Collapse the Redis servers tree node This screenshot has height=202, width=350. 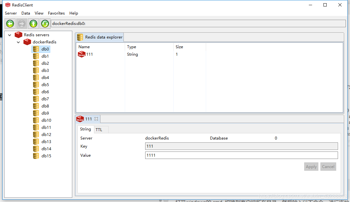(10, 35)
